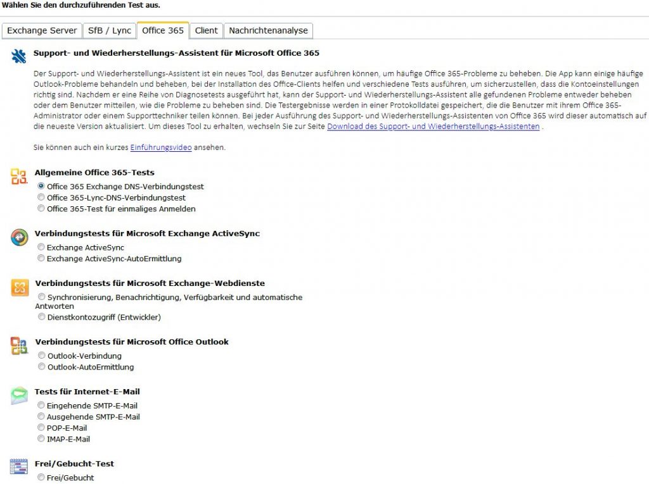Screen dimensions: 649x484
Task: Click the Microsoft Office Outlook section icon
Action: click(x=18, y=347)
